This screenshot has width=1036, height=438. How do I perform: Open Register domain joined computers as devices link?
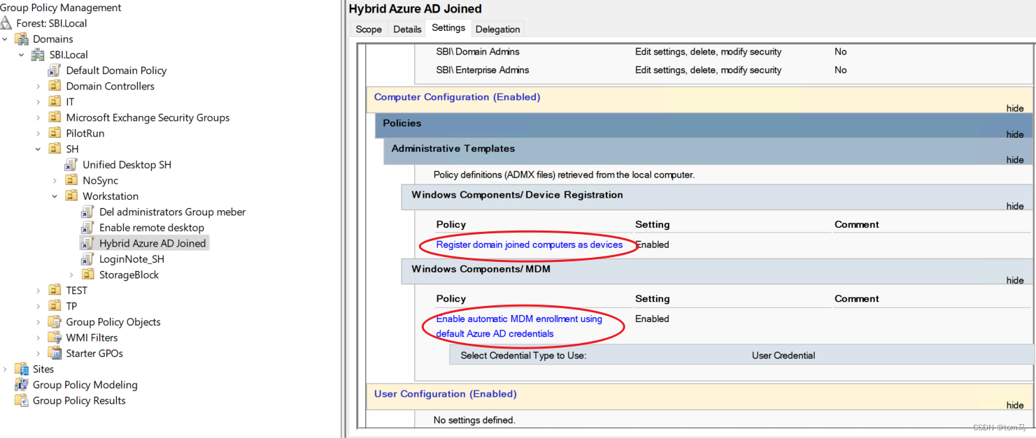(x=529, y=244)
